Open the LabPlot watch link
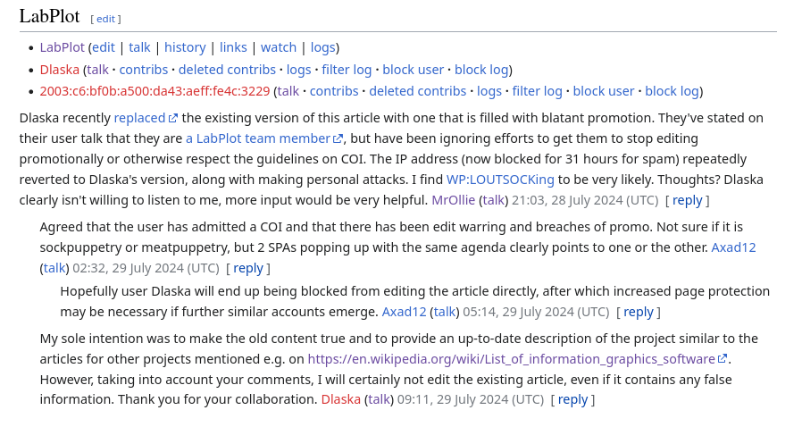The width and height of the screenshot is (802, 427). (279, 47)
